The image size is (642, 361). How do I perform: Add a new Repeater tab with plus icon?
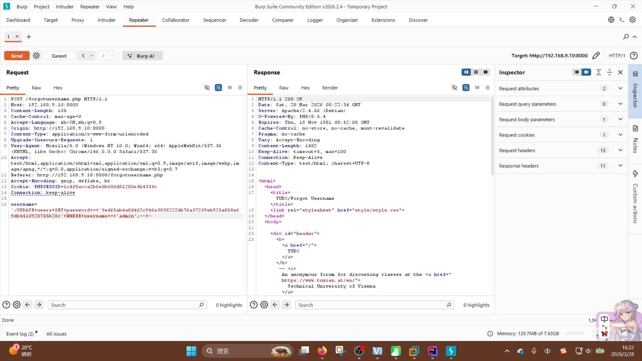click(29, 37)
